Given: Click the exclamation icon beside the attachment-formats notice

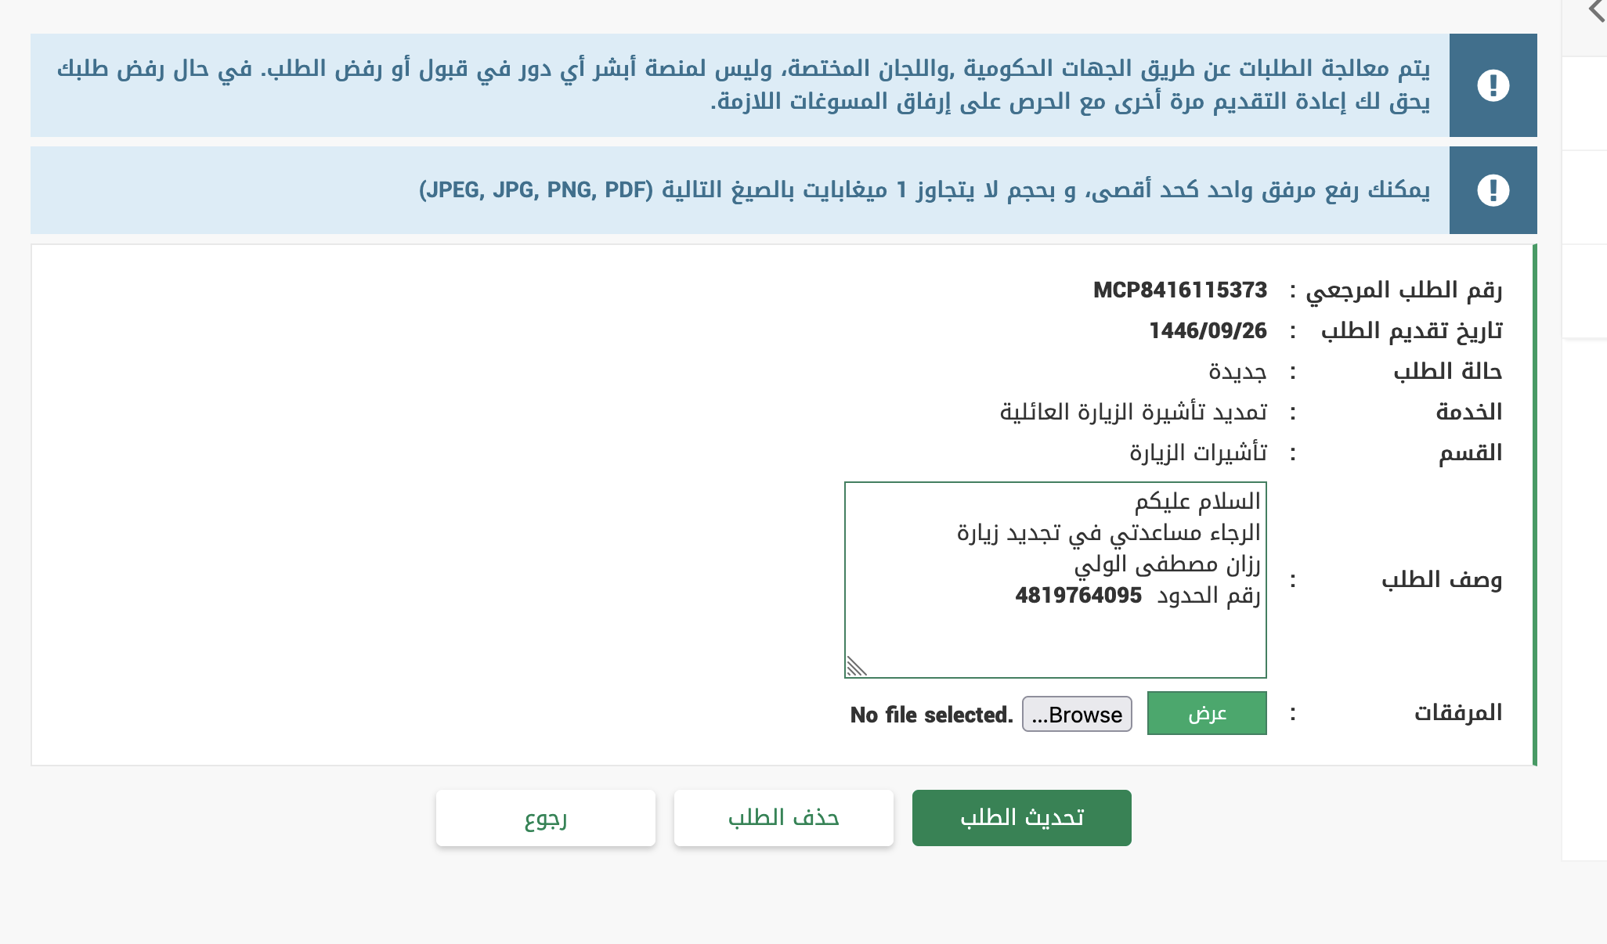Looking at the screenshot, I should pyautogui.click(x=1493, y=190).
